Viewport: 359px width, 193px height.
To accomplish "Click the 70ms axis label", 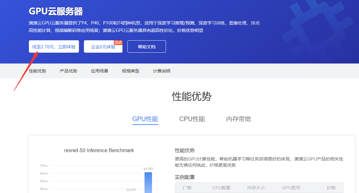I will 44,166.
